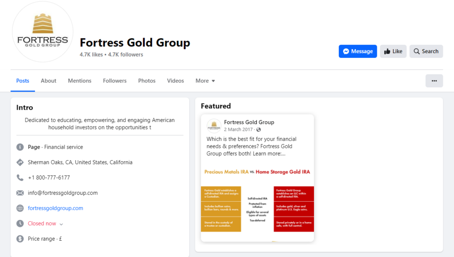Open the Fortress Gold Group profile picture
The image size is (454, 257).
43,31
